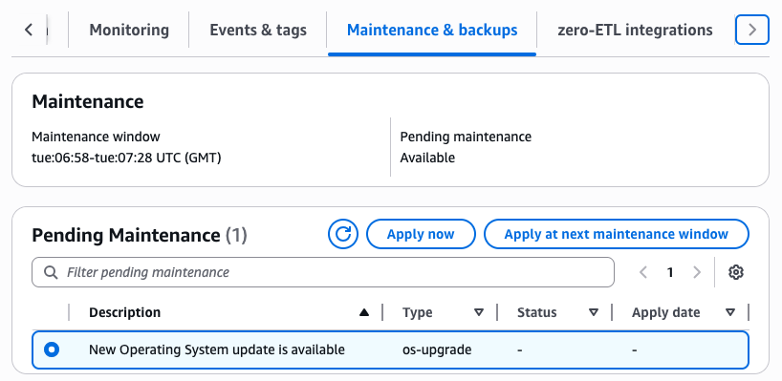The height and width of the screenshot is (381, 782).
Task: Go to the next page of results
Action: coord(697,272)
